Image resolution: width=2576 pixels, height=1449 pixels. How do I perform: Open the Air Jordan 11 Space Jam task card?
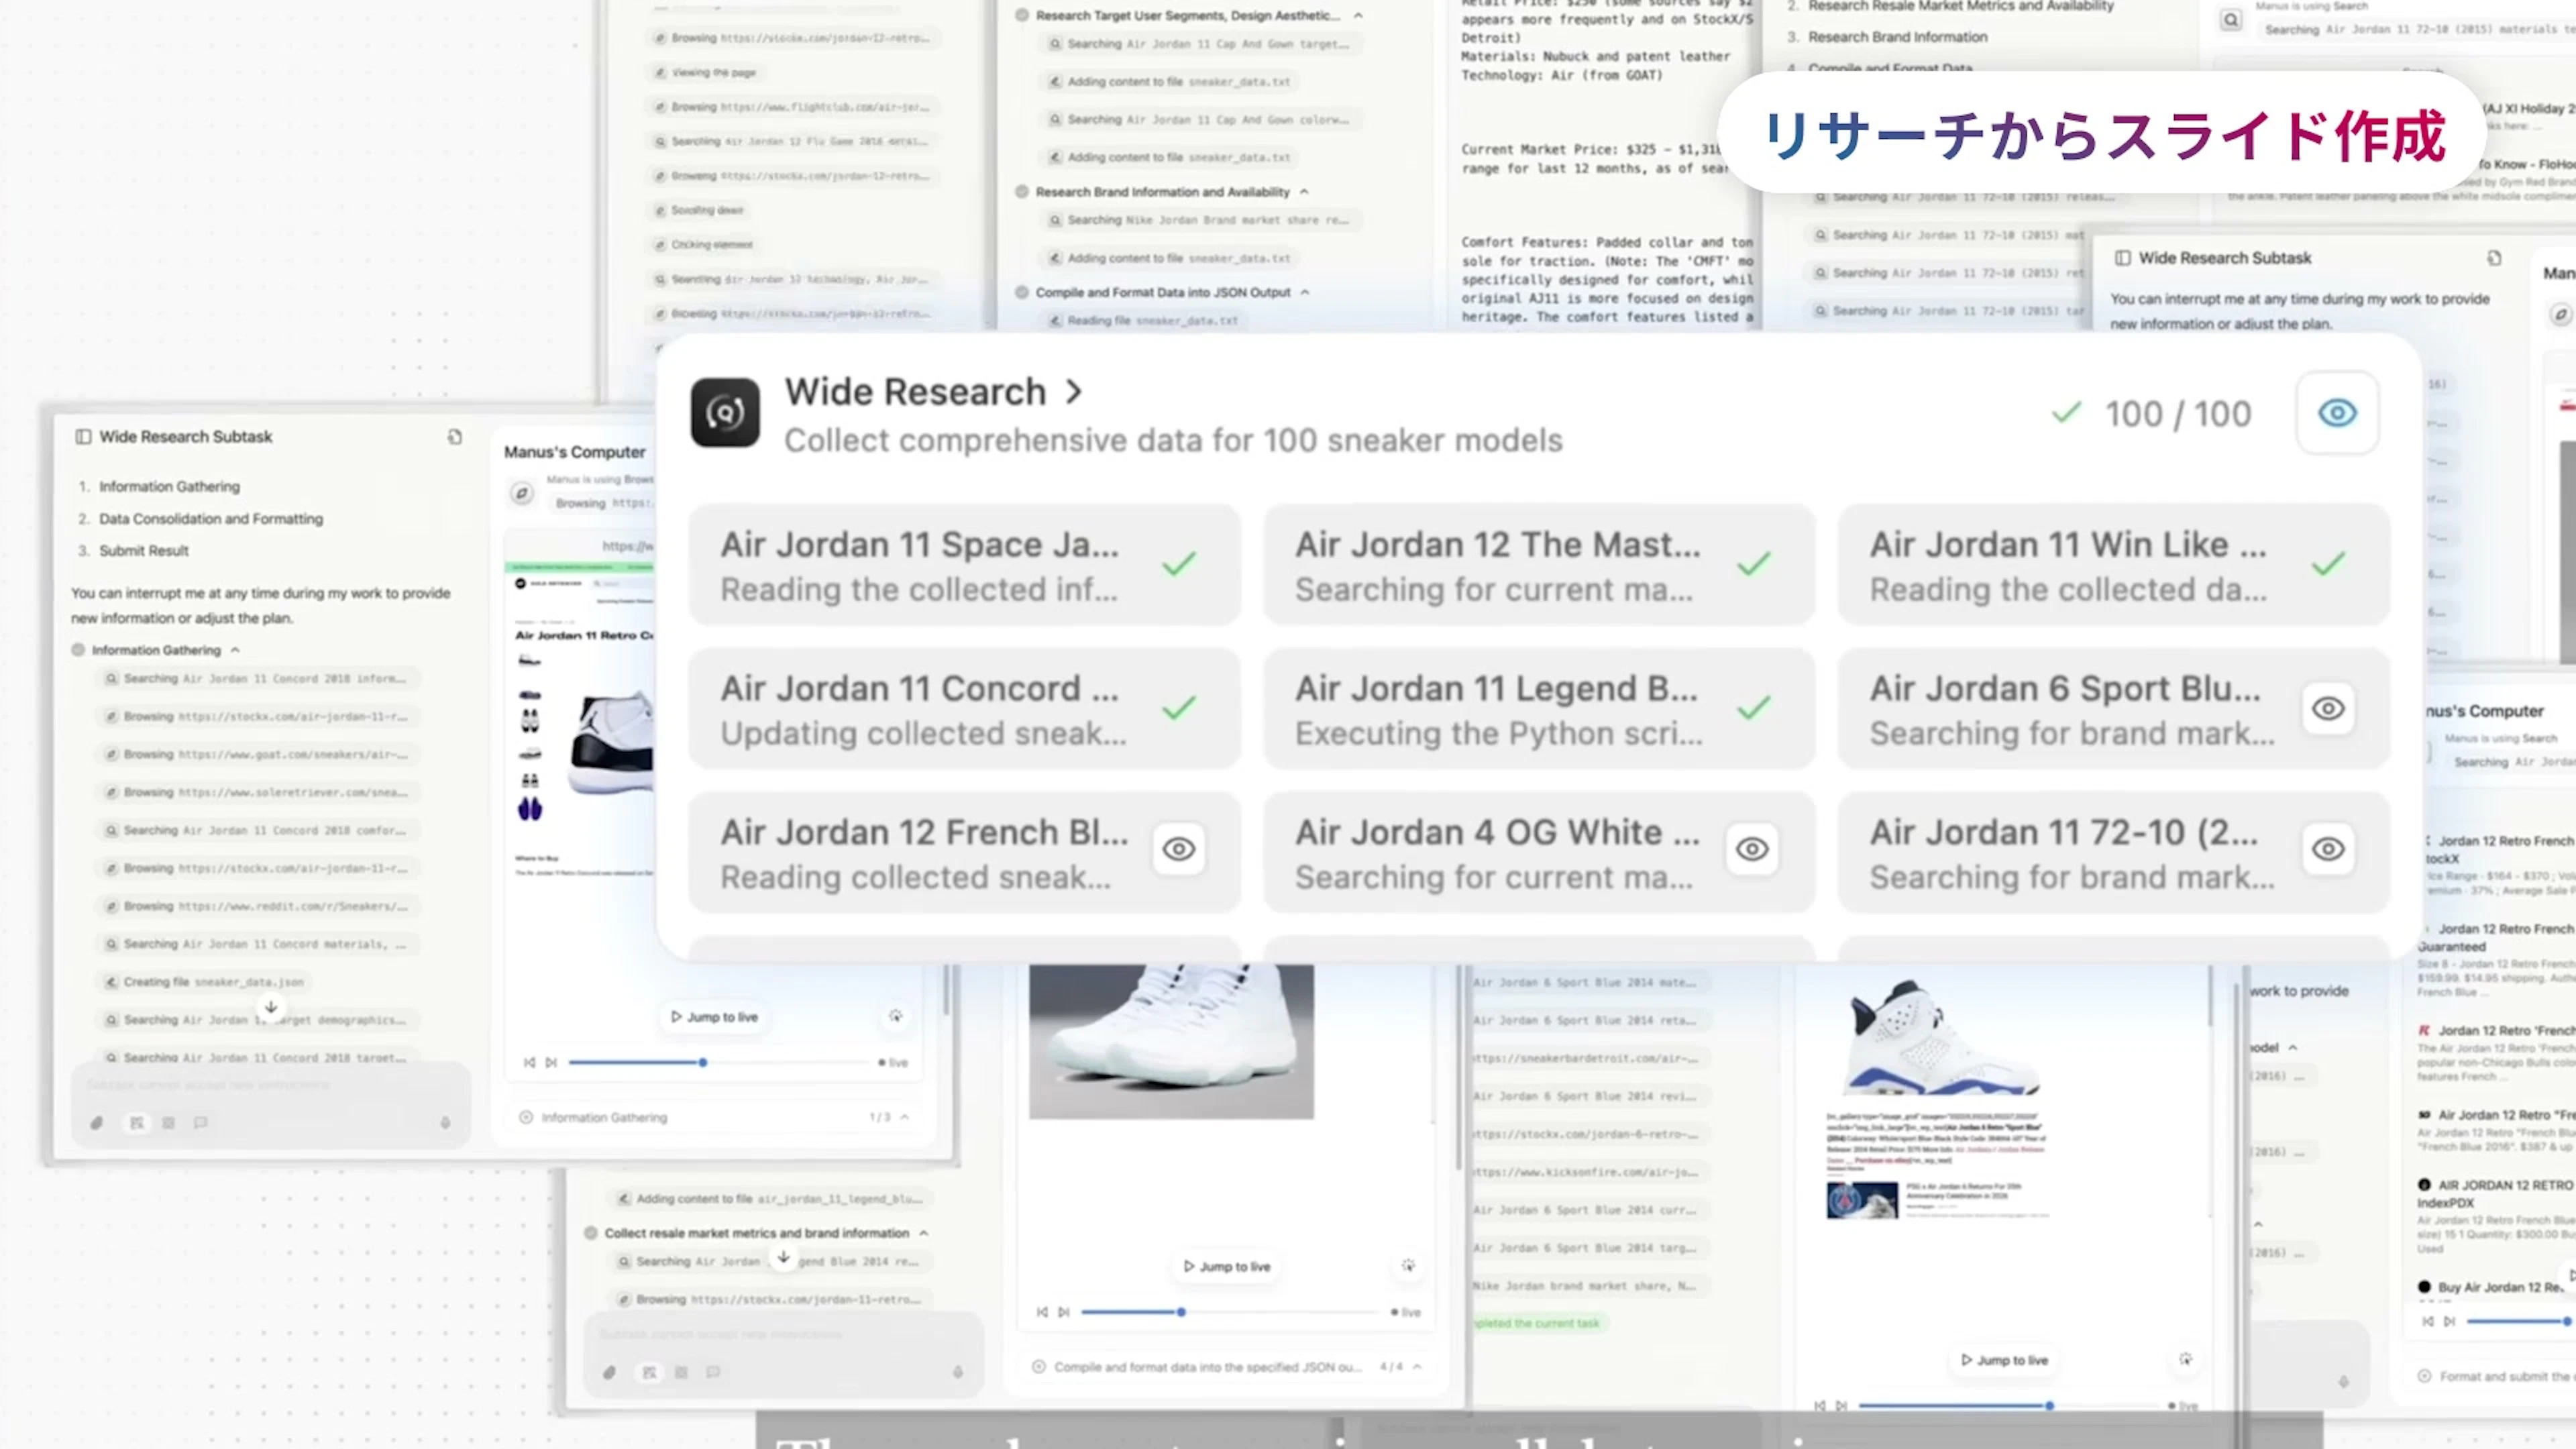pos(964,566)
